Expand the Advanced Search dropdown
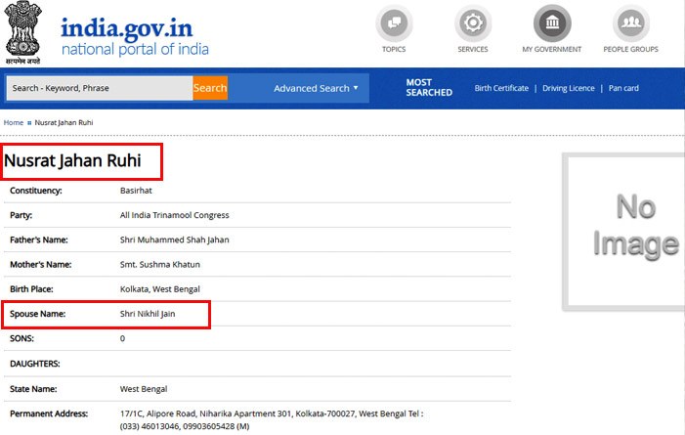 tap(316, 88)
